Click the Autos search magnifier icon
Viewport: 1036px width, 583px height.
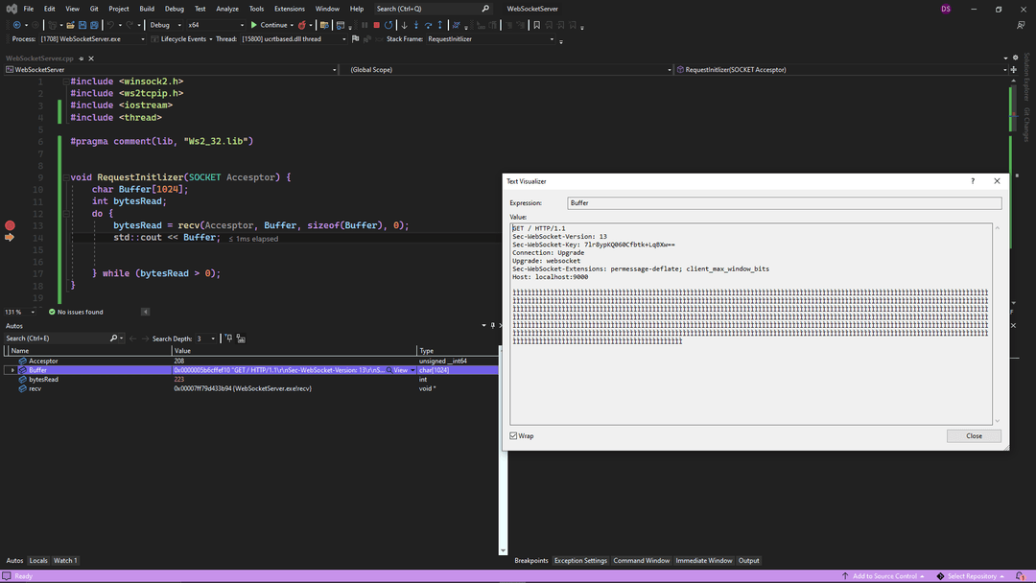pos(113,338)
